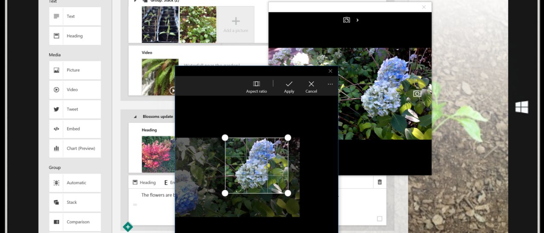Image resolution: width=544 pixels, height=233 pixels.
Task: Select the seedling trays picture thumbnail
Action: [160, 25]
